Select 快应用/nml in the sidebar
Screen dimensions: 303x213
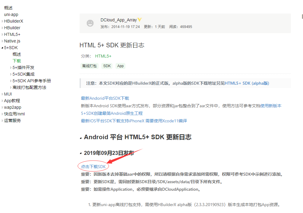[14, 114]
